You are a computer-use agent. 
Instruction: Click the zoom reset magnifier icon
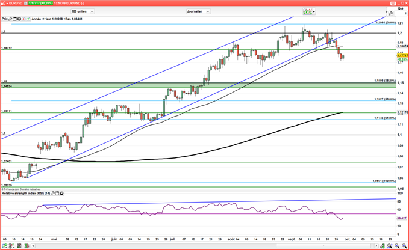390,246
